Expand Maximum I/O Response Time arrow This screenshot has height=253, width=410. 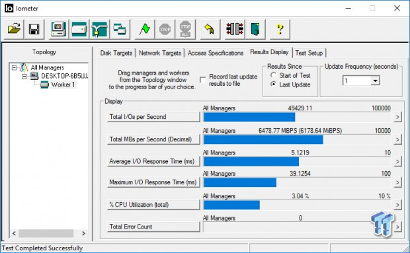(397, 182)
